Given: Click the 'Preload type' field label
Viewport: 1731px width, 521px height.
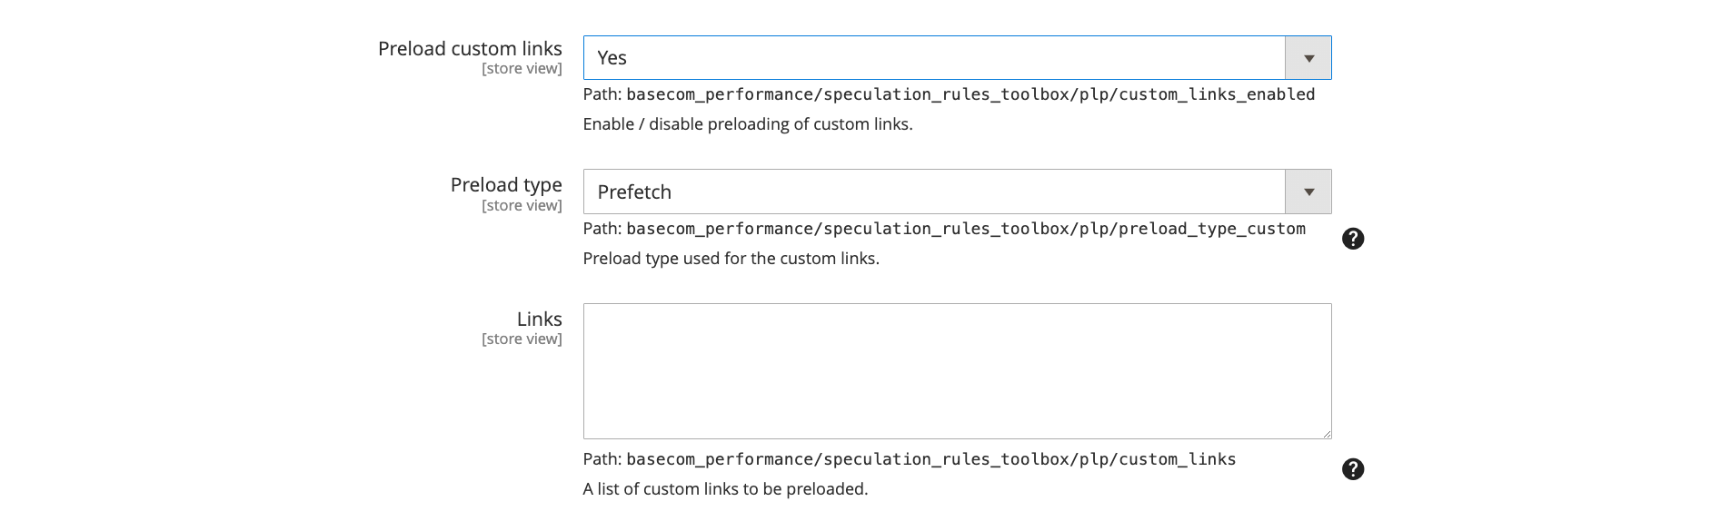Looking at the screenshot, I should (506, 185).
